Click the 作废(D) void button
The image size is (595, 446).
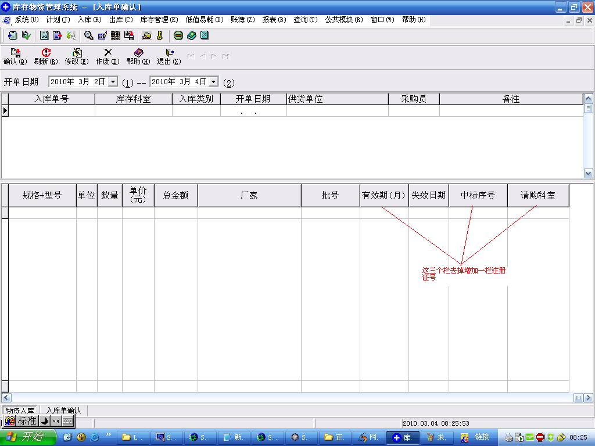(x=107, y=56)
